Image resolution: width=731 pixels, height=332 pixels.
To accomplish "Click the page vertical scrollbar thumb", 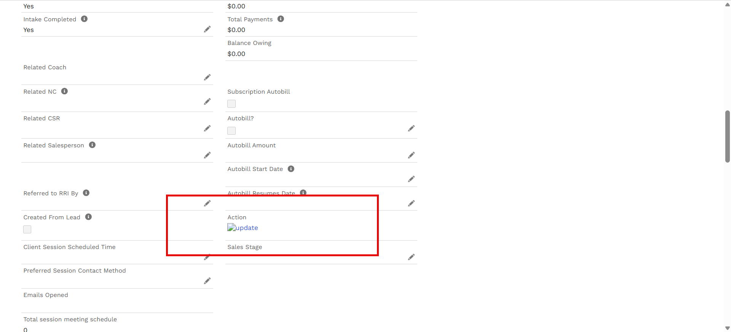I will (727, 136).
